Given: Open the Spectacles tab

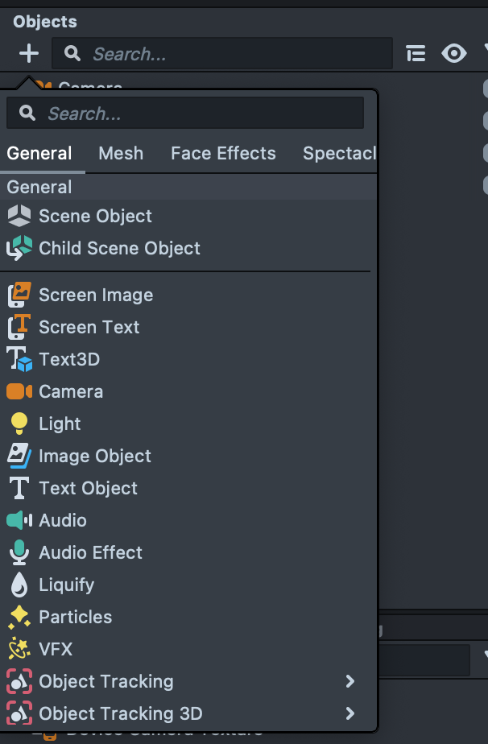Looking at the screenshot, I should pyautogui.click(x=340, y=153).
